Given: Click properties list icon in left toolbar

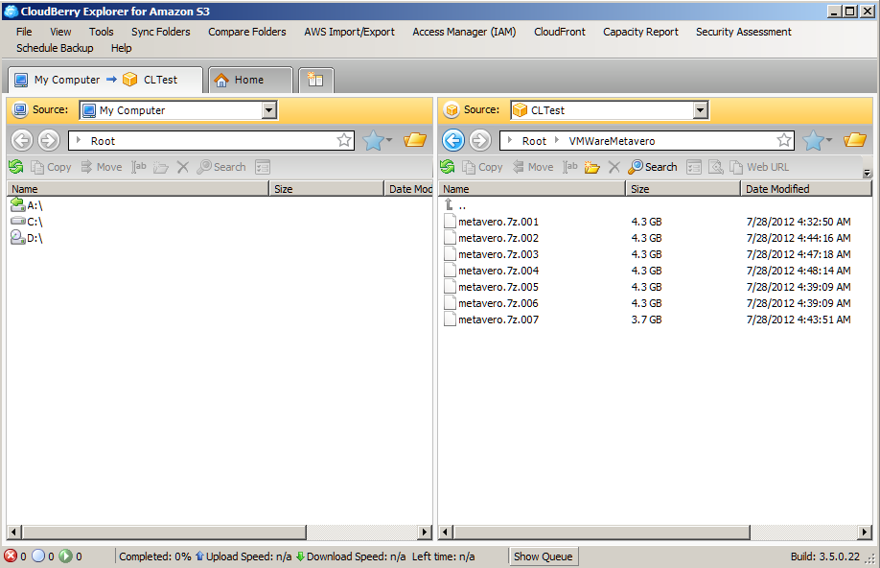Looking at the screenshot, I should coord(263,167).
